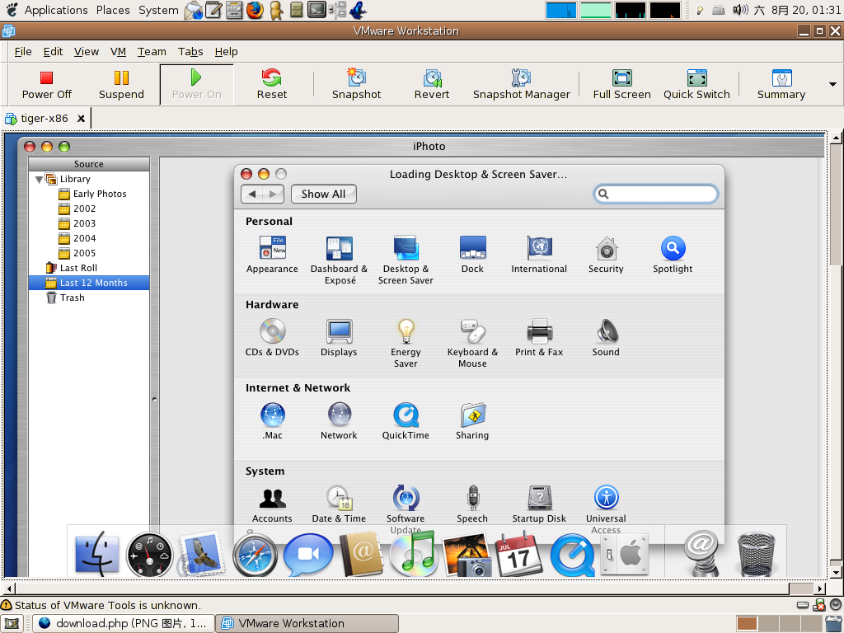Select Trash in iPhoto source list
Image resolution: width=844 pixels, height=633 pixels.
point(73,298)
